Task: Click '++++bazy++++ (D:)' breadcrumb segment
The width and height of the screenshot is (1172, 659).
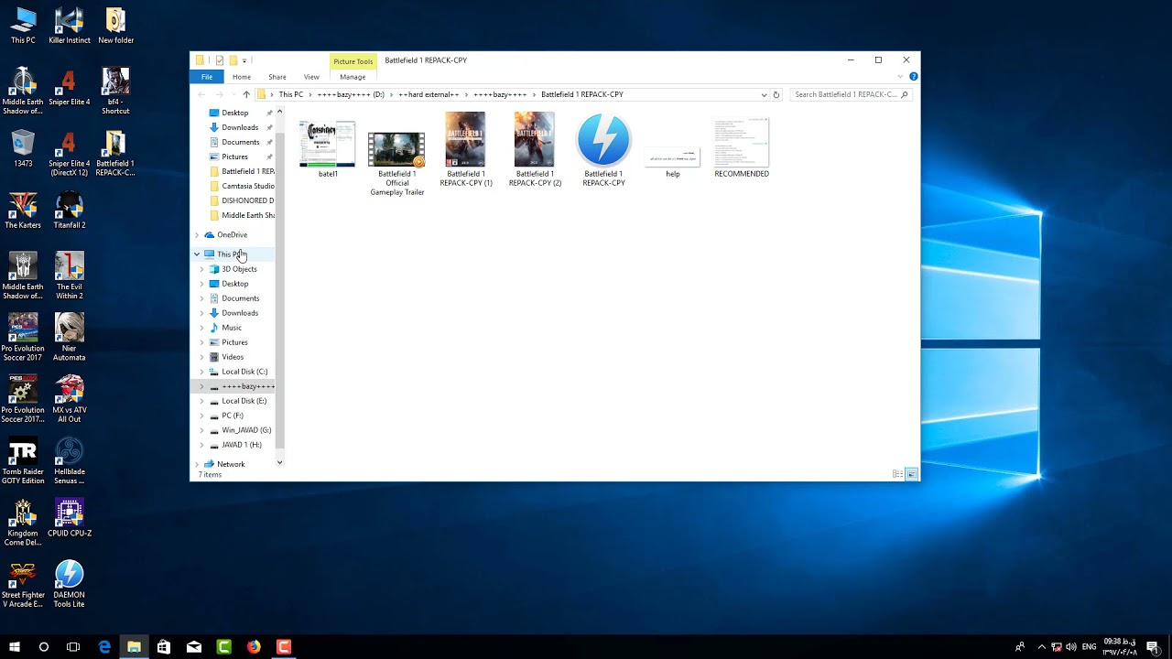Action: tap(351, 94)
